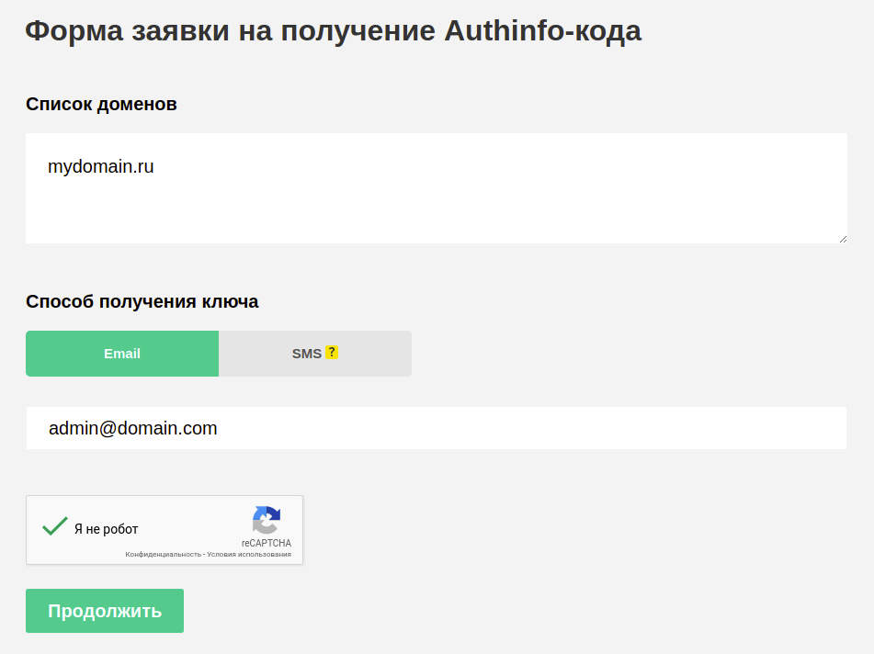Click empty space right of email in field
The image size is (874, 654).
click(551, 428)
